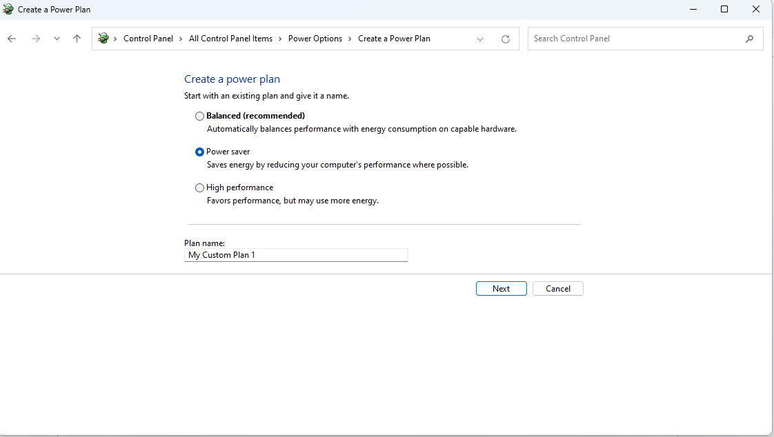Select the Power saver radio button
This screenshot has height=437, width=774.
pyautogui.click(x=199, y=152)
